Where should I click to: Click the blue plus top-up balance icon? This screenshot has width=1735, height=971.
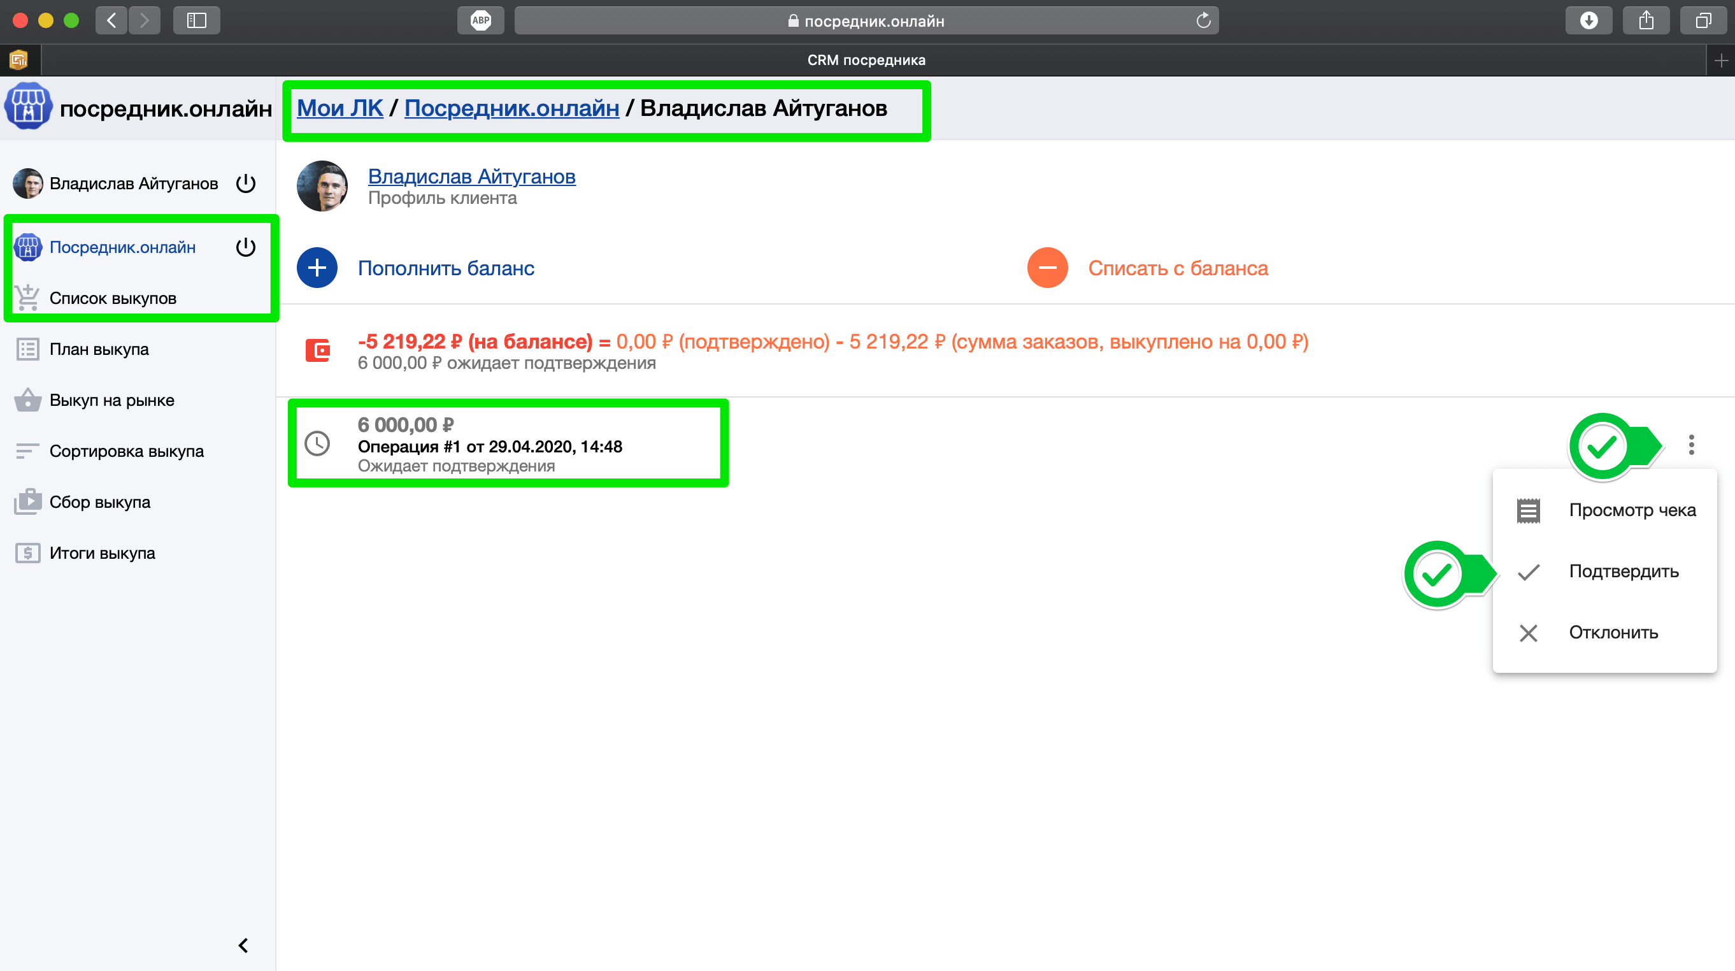317,268
